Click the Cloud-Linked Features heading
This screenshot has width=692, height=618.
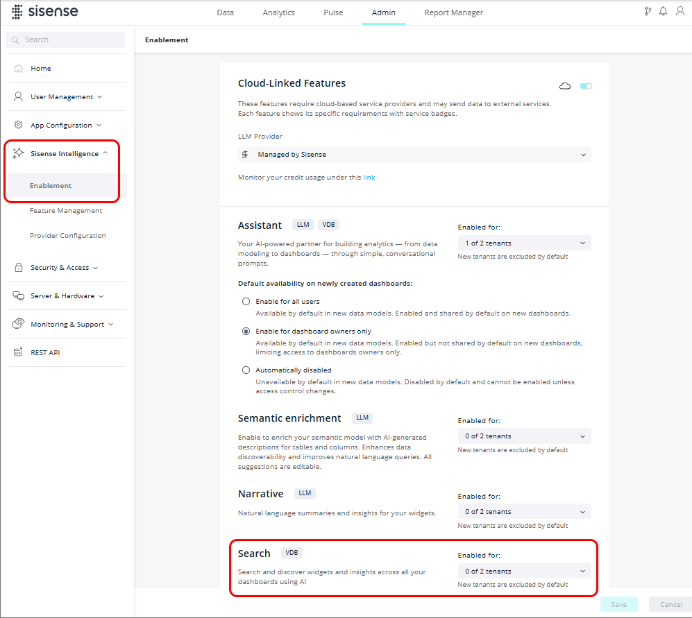coord(292,83)
